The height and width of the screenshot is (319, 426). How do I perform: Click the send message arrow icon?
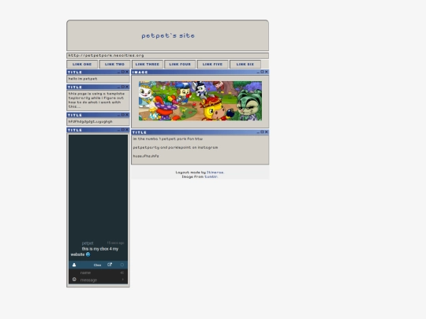(x=123, y=280)
